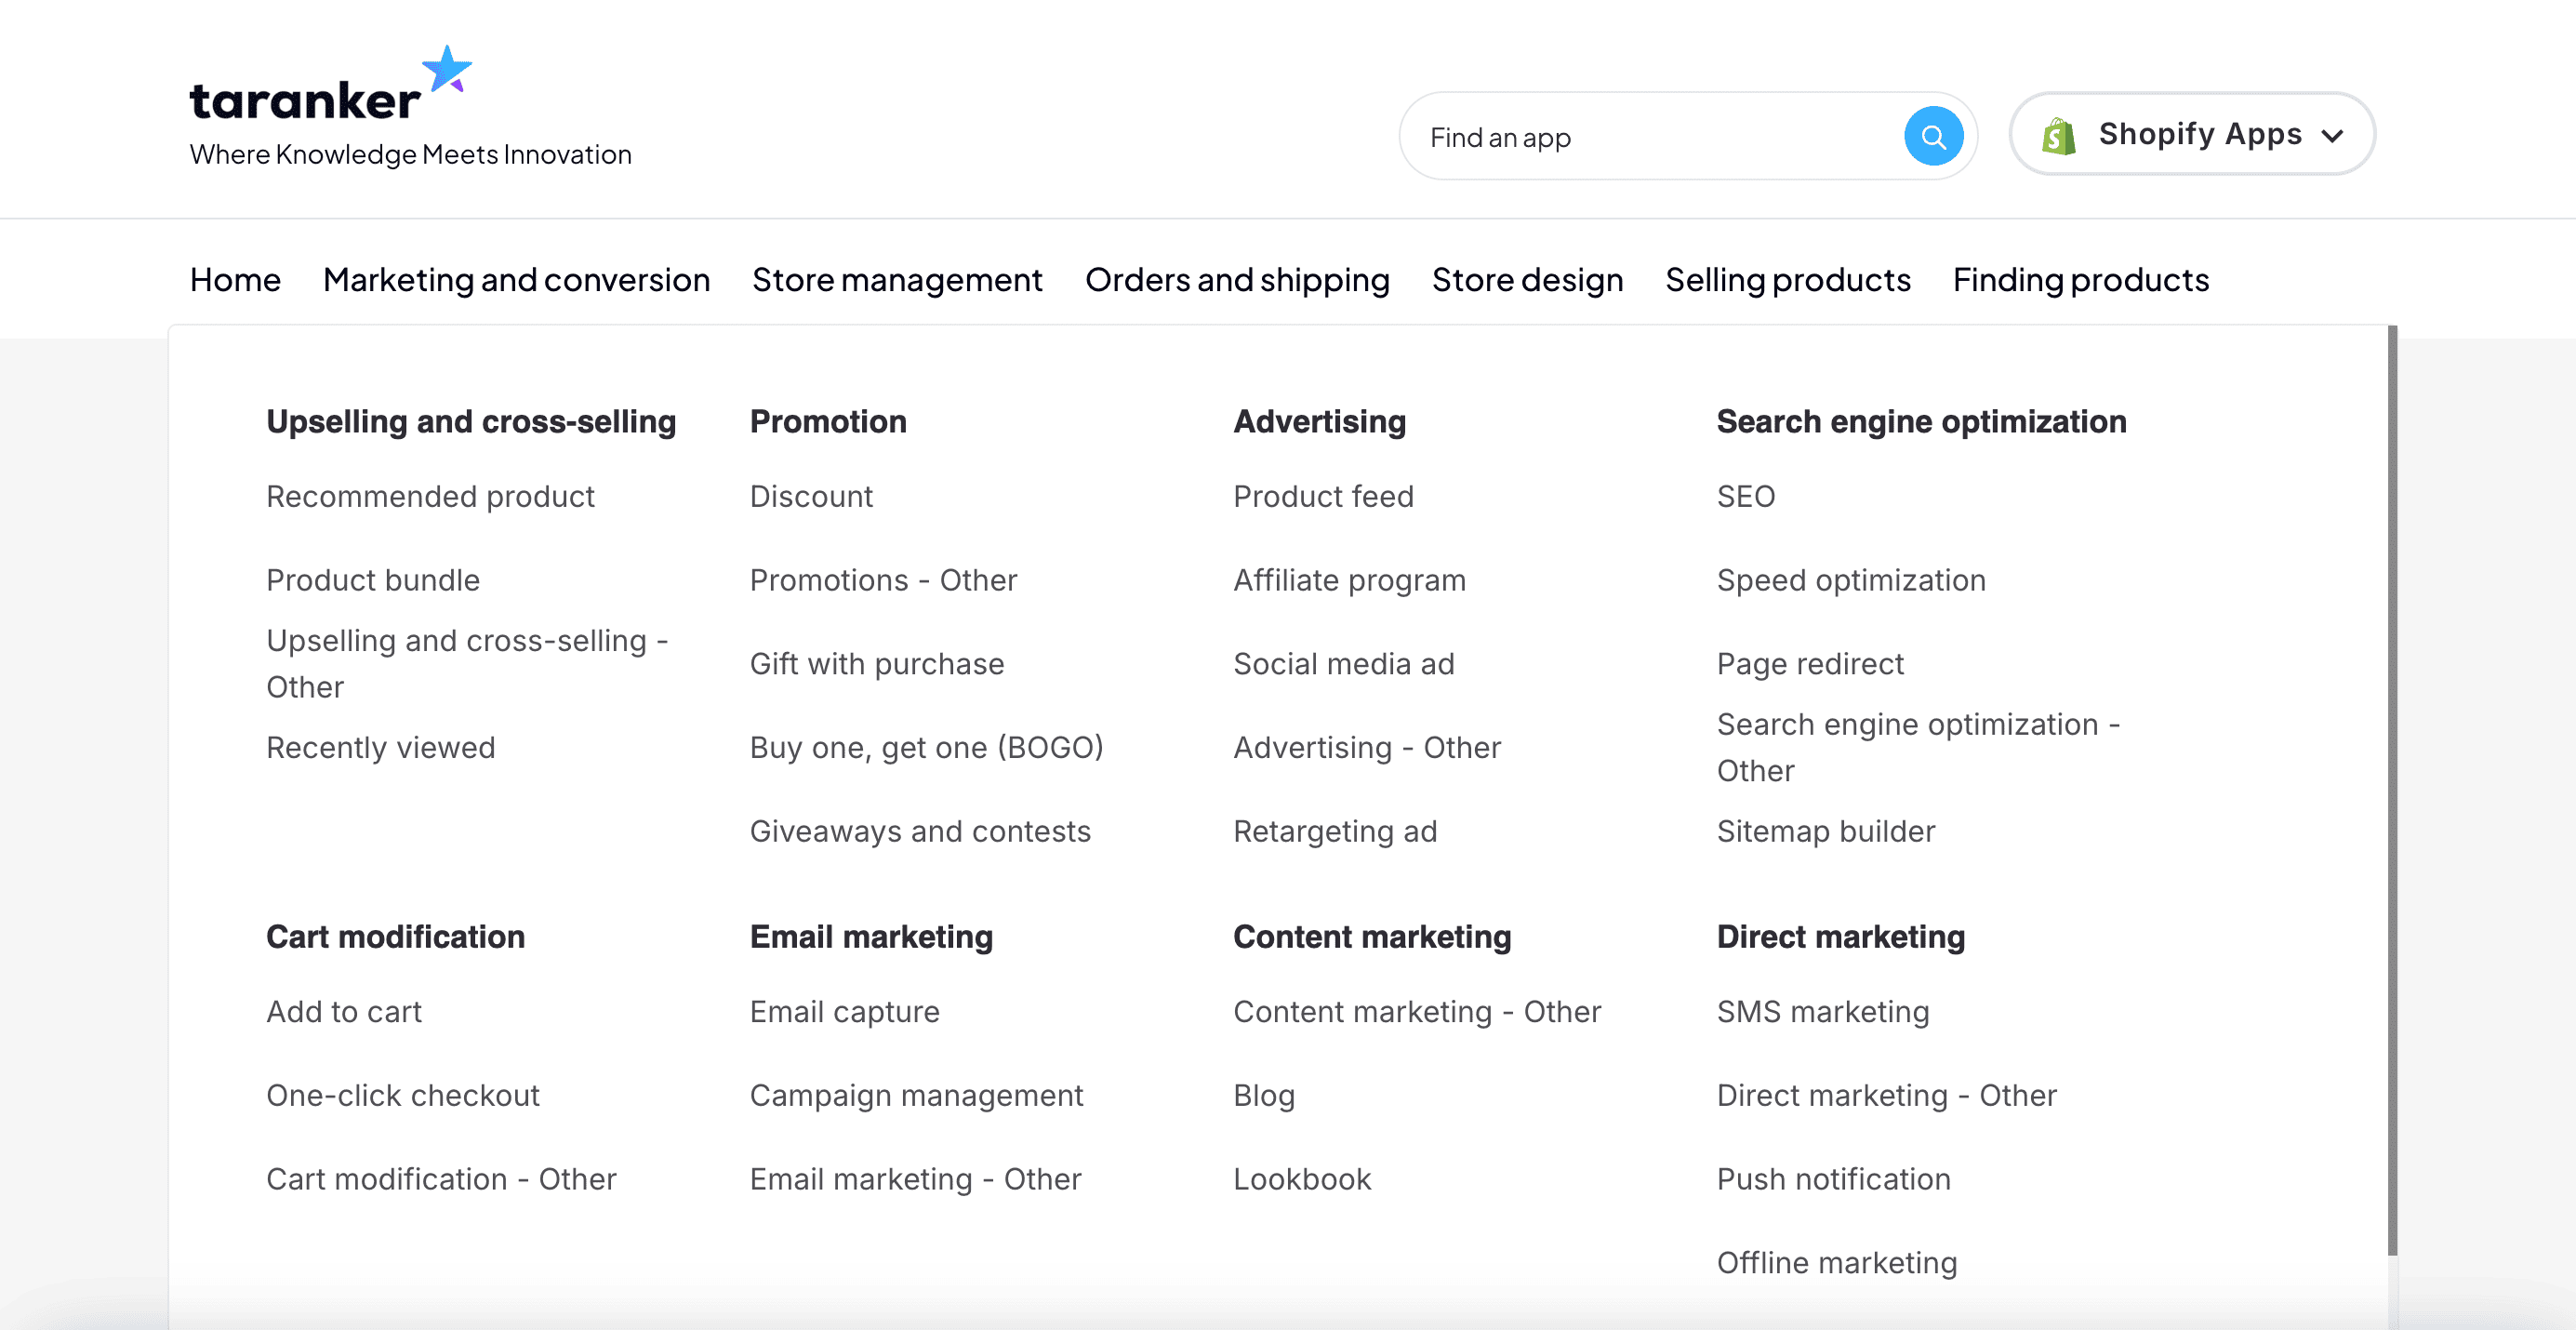This screenshot has height=1330, width=2576.
Task: Select Direct marketing - Other
Action: pyautogui.click(x=1887, y=1095)
